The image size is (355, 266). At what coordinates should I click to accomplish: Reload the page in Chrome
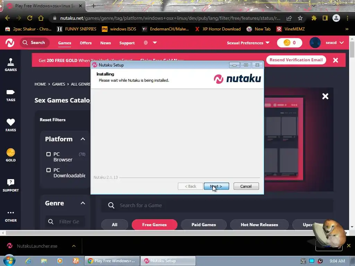pos(30,18)
